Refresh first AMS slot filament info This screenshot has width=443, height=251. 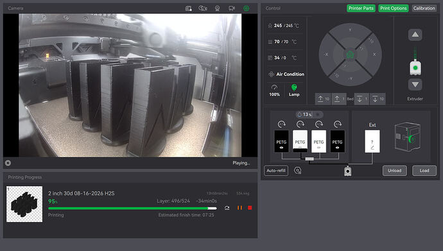tap(281, 124)
